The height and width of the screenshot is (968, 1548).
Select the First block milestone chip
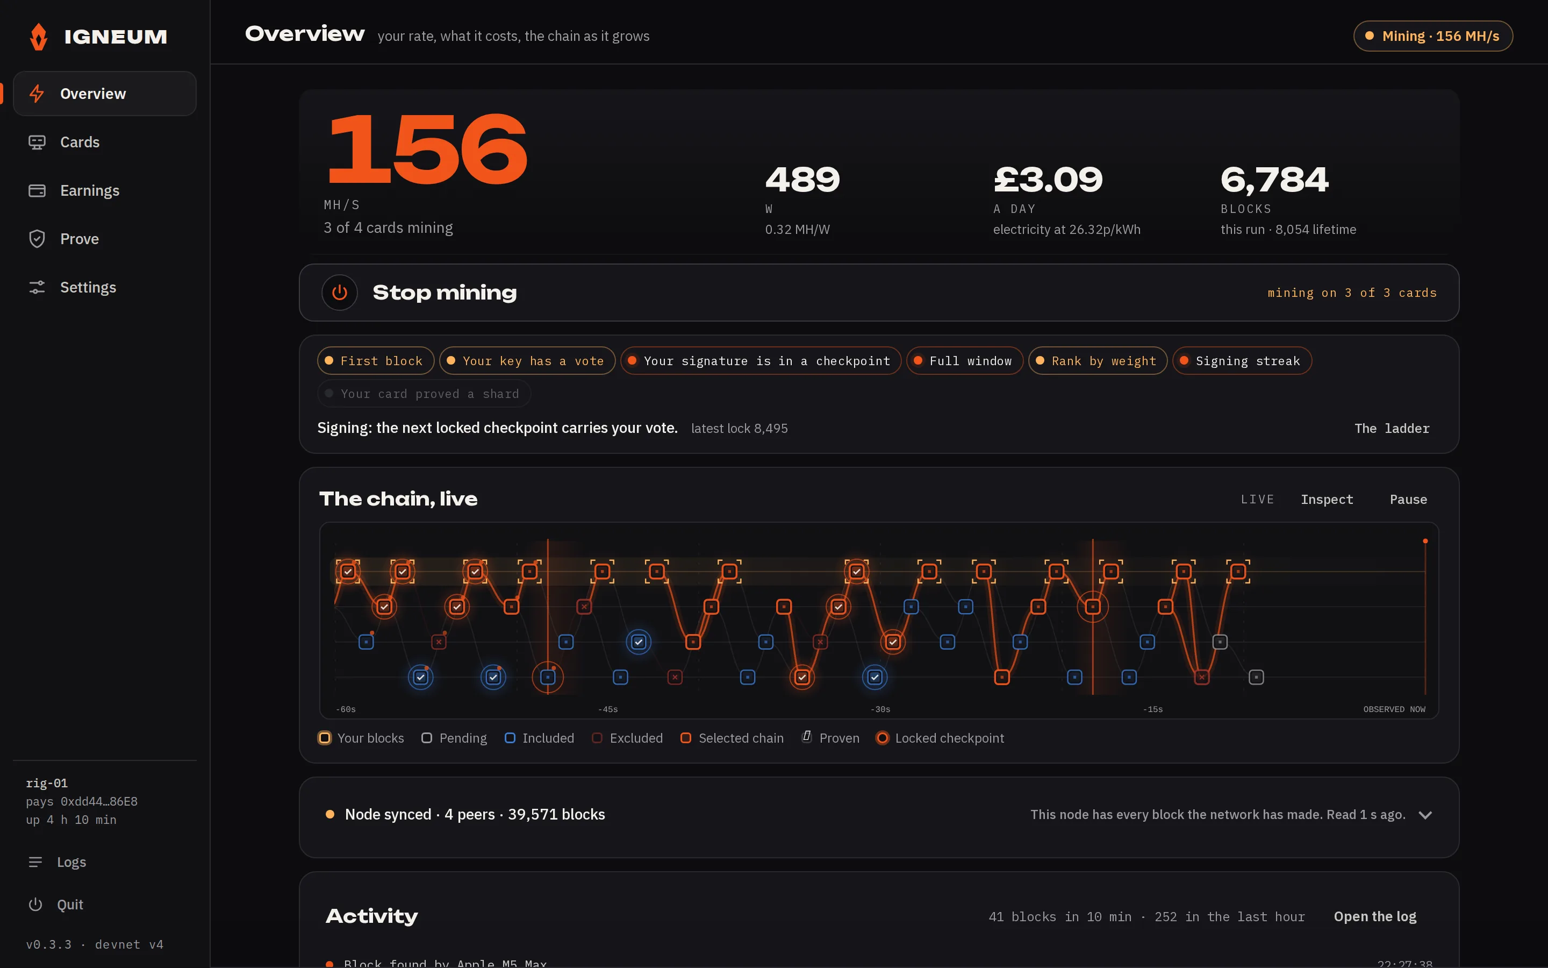click(376, 361)
